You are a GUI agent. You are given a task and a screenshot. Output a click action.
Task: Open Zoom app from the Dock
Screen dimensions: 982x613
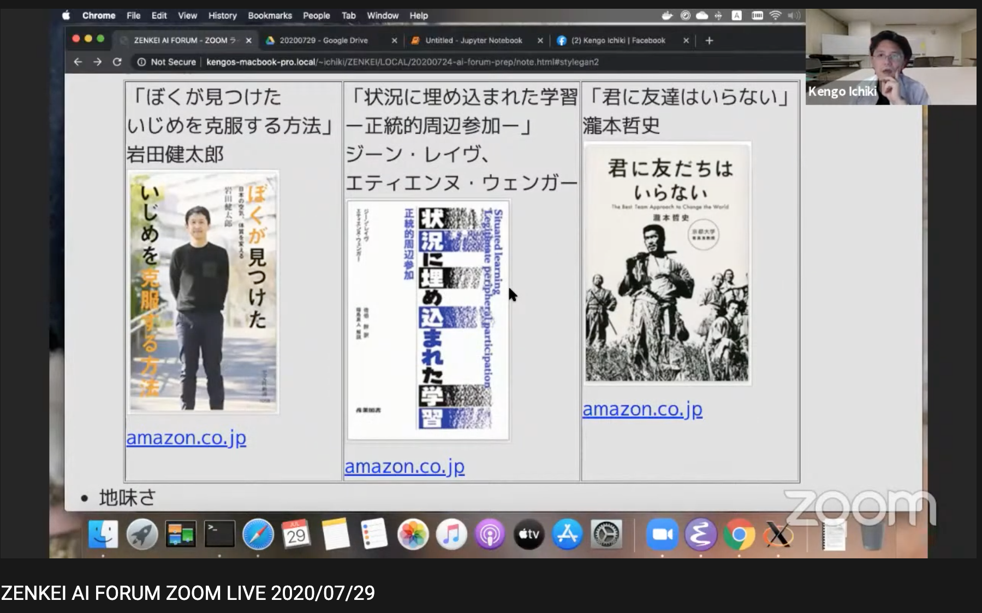662,534
